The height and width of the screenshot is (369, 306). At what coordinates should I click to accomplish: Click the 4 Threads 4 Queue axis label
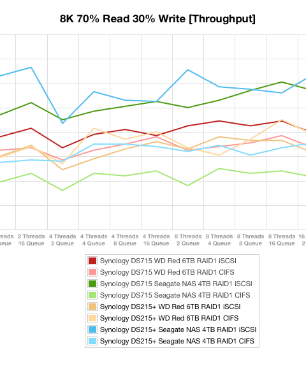click(94, 240)
